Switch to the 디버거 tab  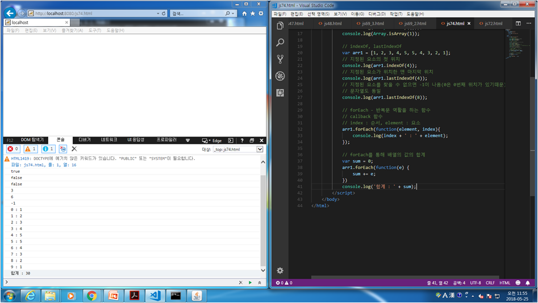tap(85, 140)
